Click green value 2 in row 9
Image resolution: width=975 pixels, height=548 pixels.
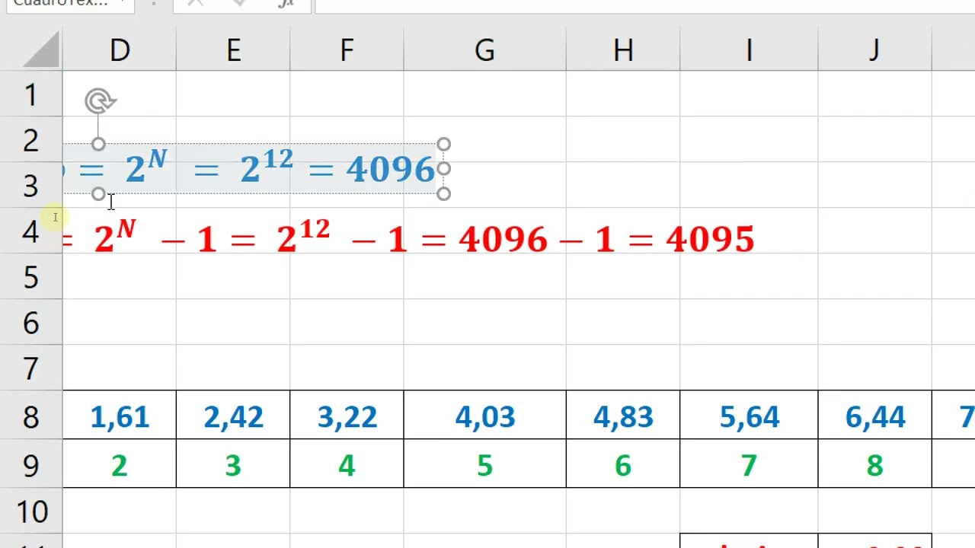coord(119,465)
